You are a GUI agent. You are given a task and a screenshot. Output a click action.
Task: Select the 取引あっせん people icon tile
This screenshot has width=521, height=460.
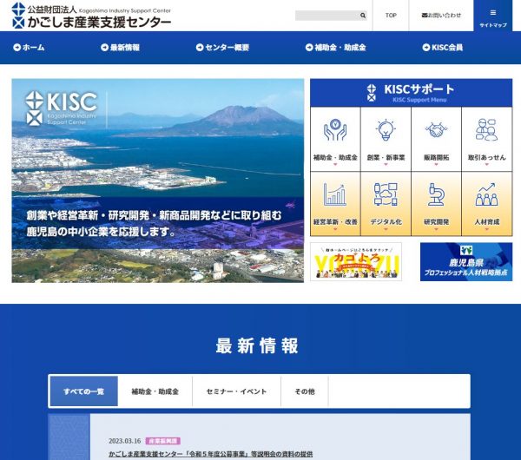pyautogui.click(x=487, y=139)
